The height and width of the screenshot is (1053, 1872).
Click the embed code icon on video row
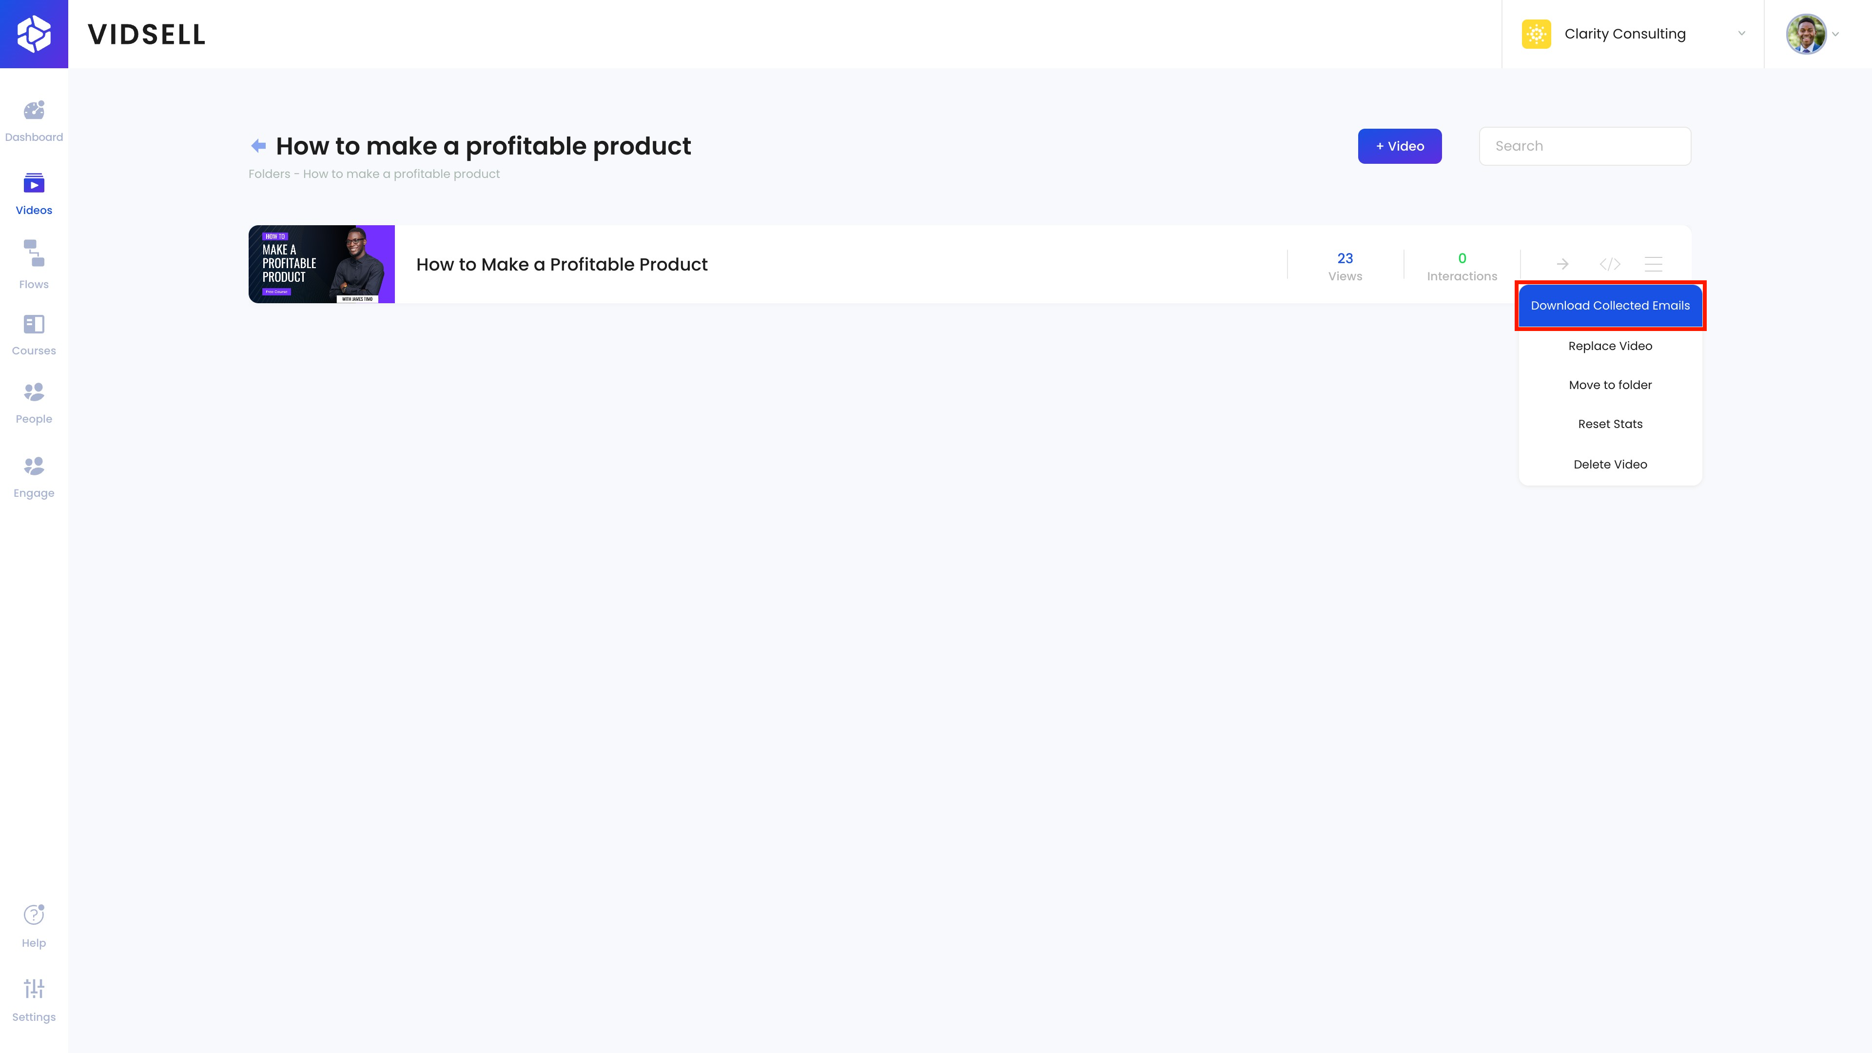[1610, 264]
